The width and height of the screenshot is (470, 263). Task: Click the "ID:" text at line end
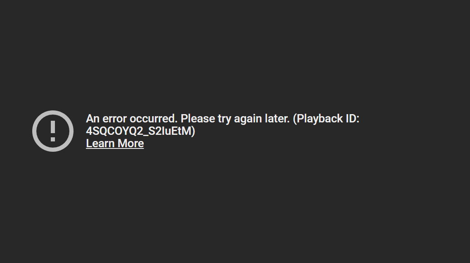click(x=353, y=119)
